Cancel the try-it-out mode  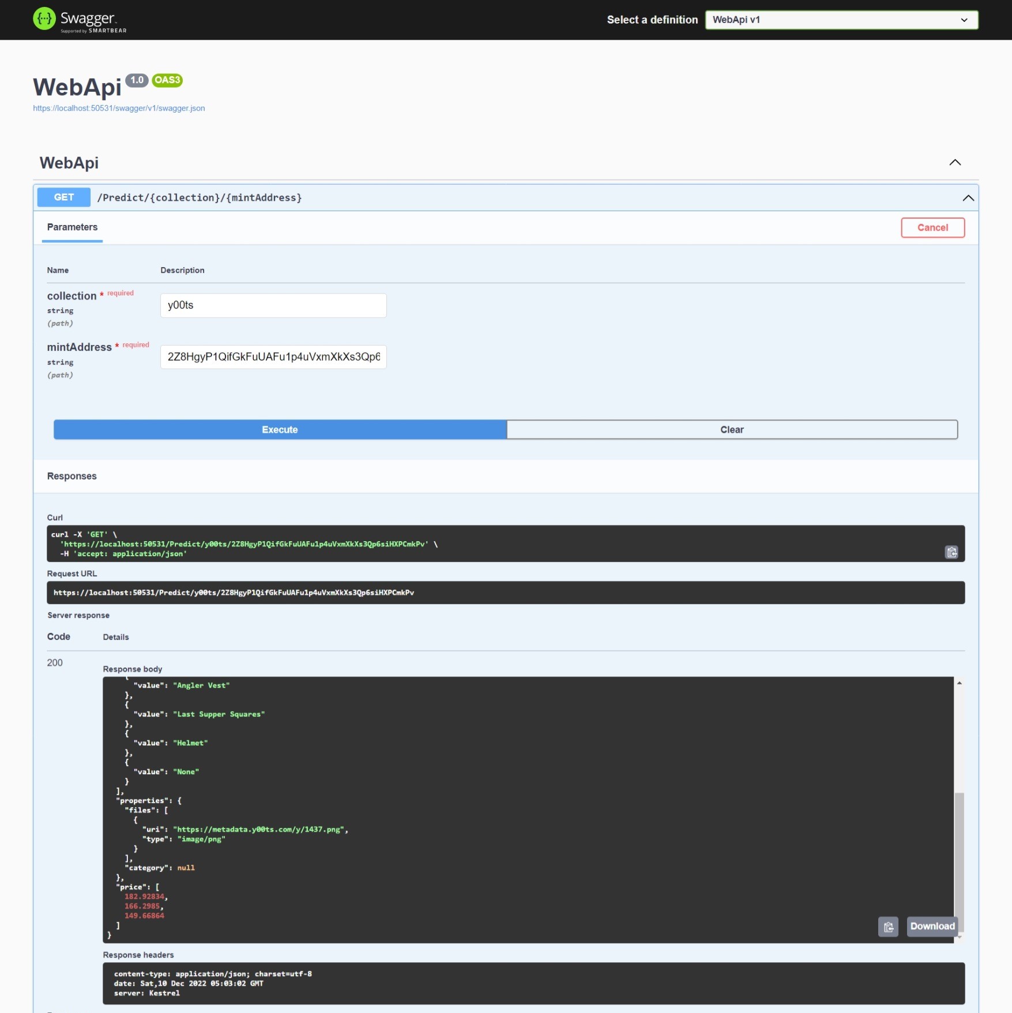coord(932,227)
